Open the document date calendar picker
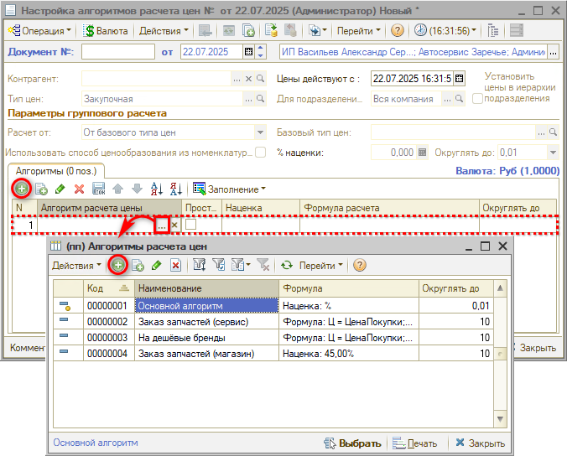This screenshot has height=456, width=567. [247, 52]
